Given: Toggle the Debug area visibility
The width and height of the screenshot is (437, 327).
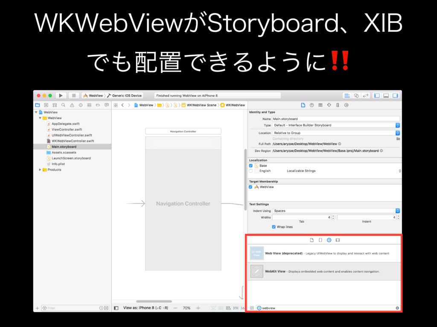Looking at the screenshot, I should pyautogui.click(x=386, y=96).
